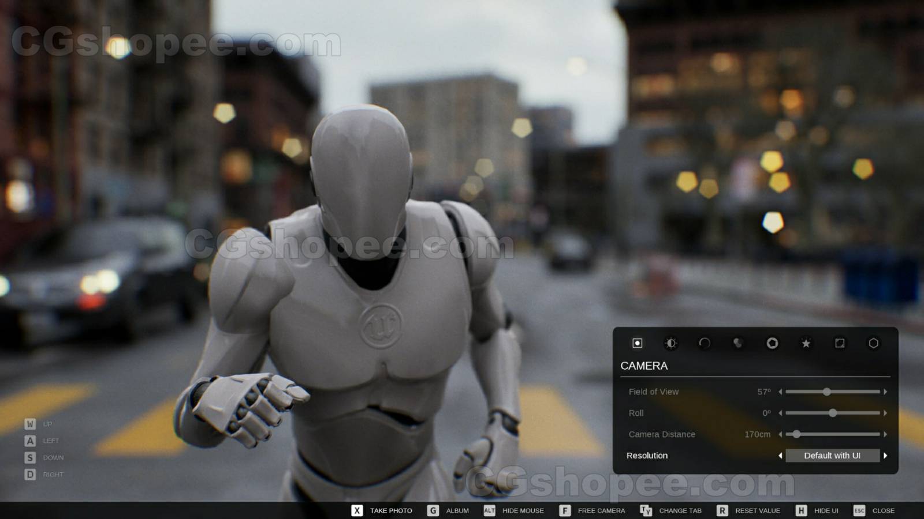This screenshot has height=519, width=924.
Task: Click the R key Reset Value icon
Action: [x=722, y=510]
